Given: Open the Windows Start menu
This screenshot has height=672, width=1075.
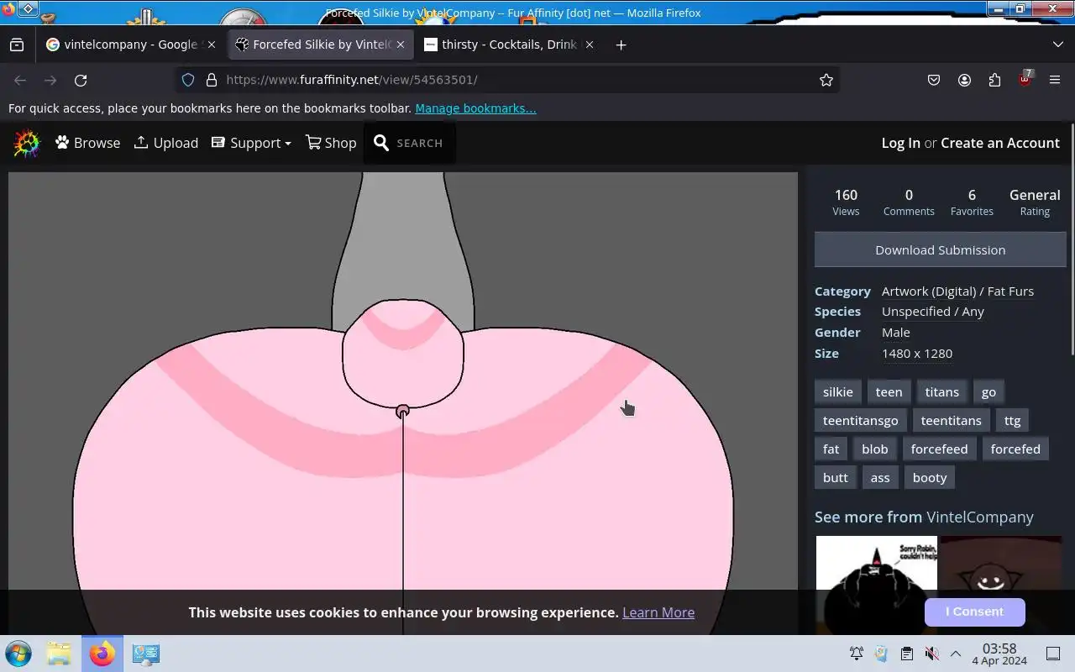Looking at the screenshot, I should 18,654.
